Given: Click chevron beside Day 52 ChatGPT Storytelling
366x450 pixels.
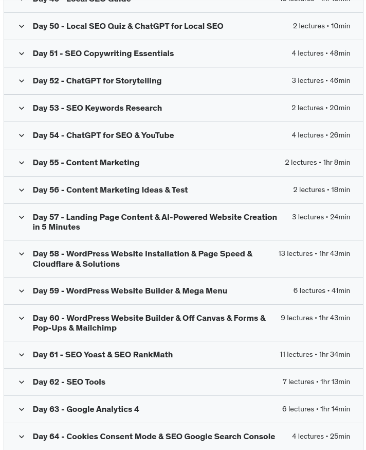Looking at the screenshot, I should [x=22, y=81].
